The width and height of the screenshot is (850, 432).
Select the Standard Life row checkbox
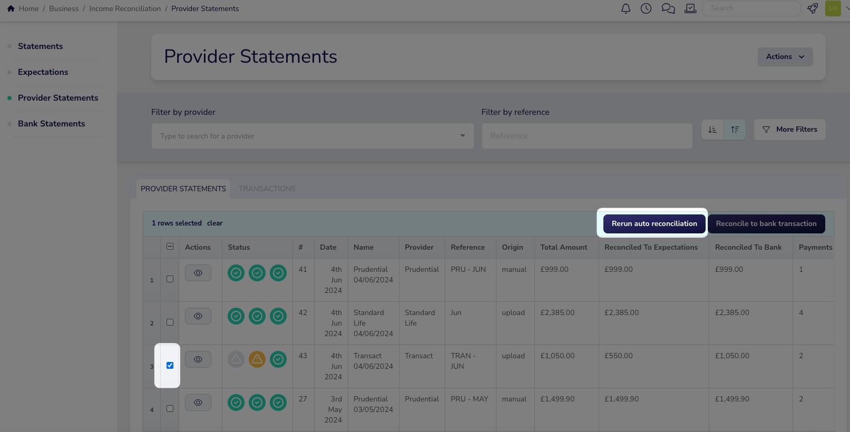pyautogui.click(x=170, y=322)
